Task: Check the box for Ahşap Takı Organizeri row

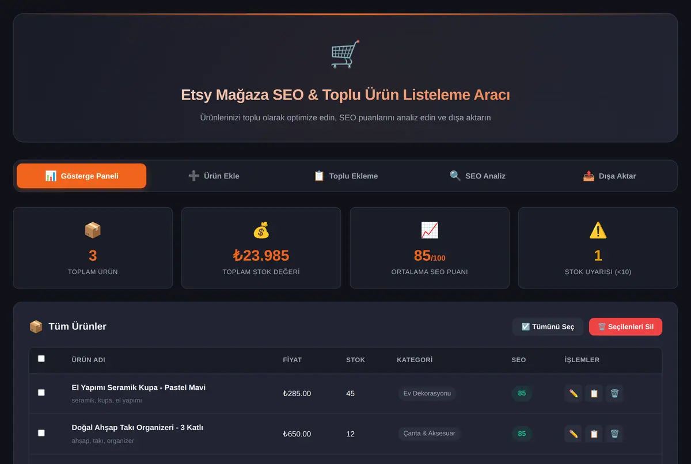Action: click(41, 433)
